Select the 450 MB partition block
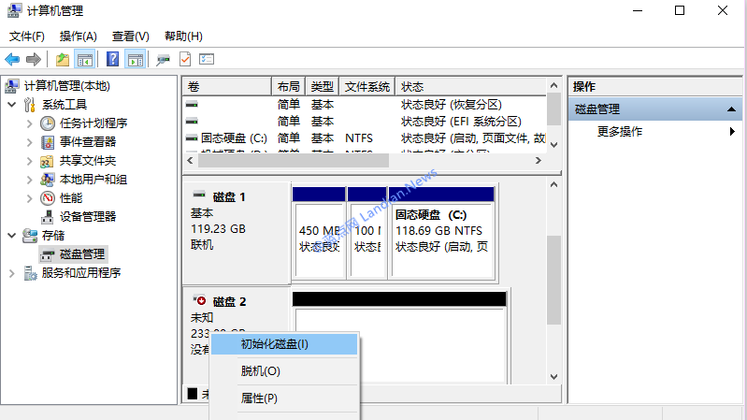Image resolution: width=747 pixels, height=420 pixels. (x=319, y=239)
